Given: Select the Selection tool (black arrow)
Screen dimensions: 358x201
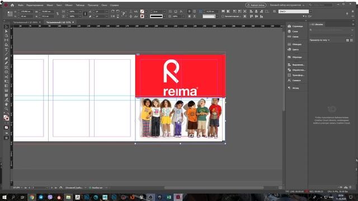Looking at the screenshot, I should point(6,26).
